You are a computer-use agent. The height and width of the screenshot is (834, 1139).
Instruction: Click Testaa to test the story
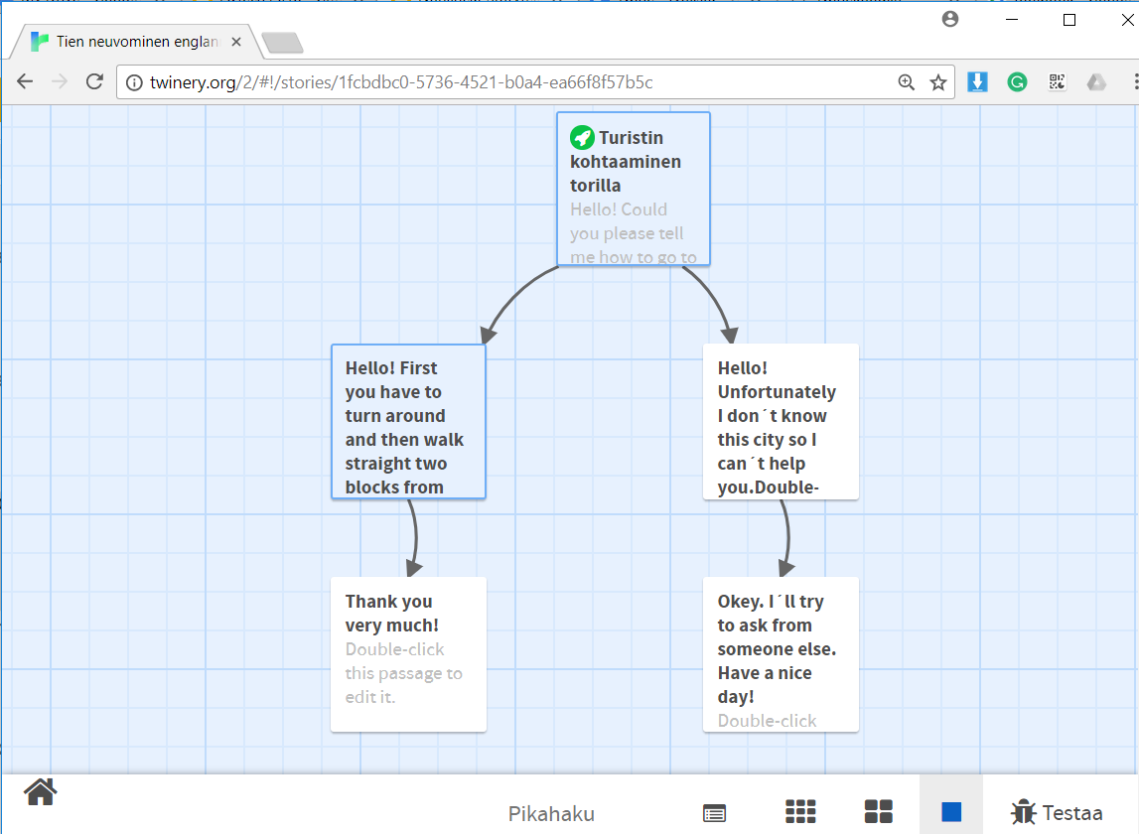(x=1057, y=812)
